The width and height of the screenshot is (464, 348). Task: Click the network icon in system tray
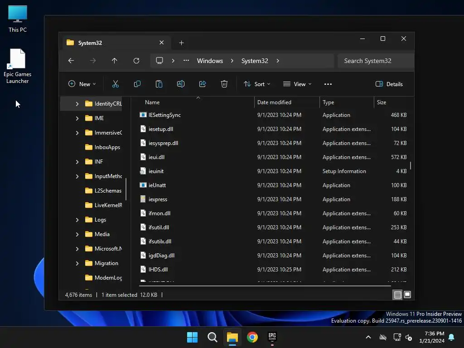[x=397, y=337]
